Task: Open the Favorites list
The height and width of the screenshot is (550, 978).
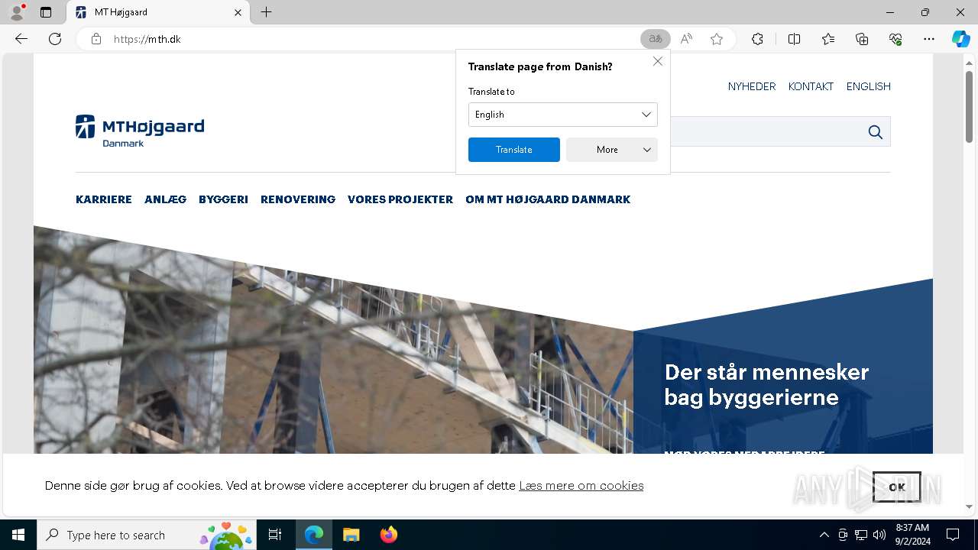Action: [828, 39]
